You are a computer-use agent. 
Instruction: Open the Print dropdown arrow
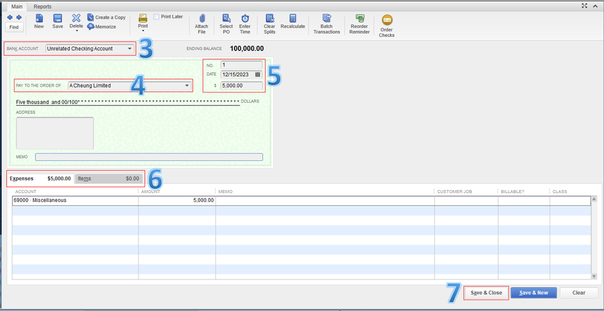pos(143,30)
